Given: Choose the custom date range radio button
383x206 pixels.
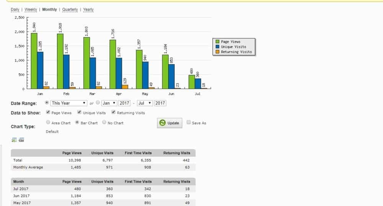Looking at the screenshot, I should coord(98,103).
